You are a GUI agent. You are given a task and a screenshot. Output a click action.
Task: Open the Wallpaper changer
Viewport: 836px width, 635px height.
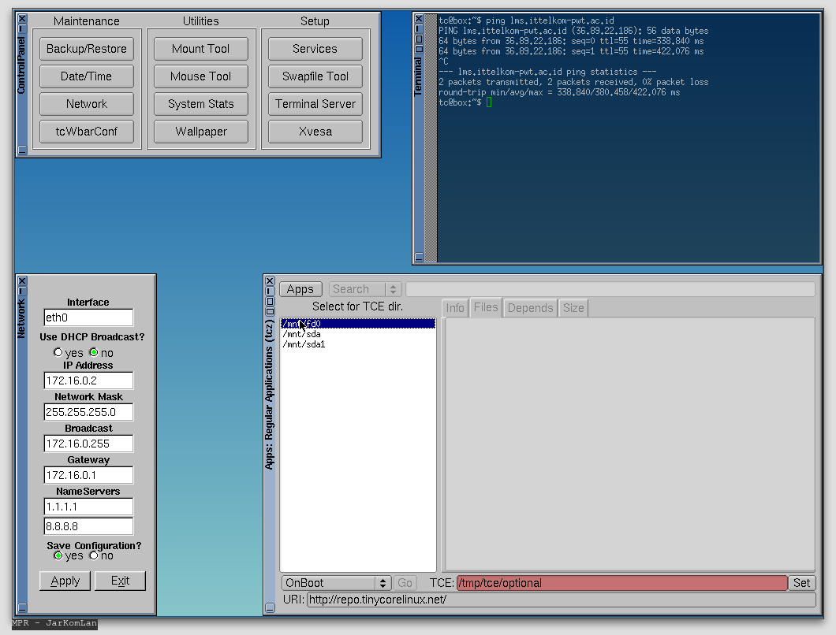tap(200, 131)
